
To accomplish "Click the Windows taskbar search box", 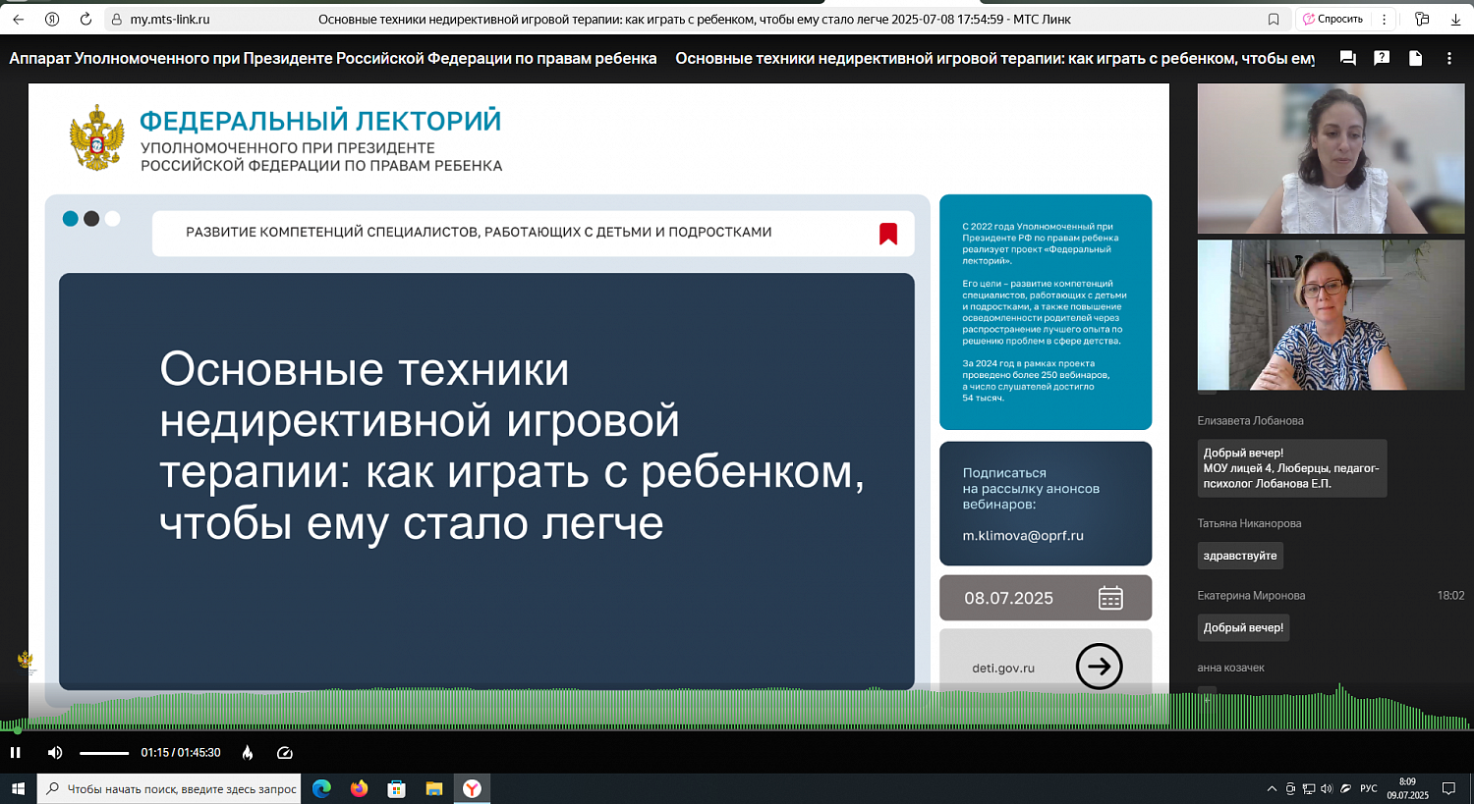I will tap(169, 788).
